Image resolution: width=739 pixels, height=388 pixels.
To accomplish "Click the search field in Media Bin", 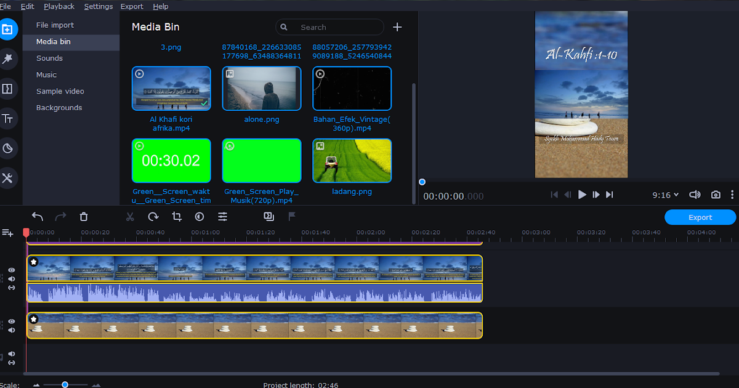I will 329,27.
